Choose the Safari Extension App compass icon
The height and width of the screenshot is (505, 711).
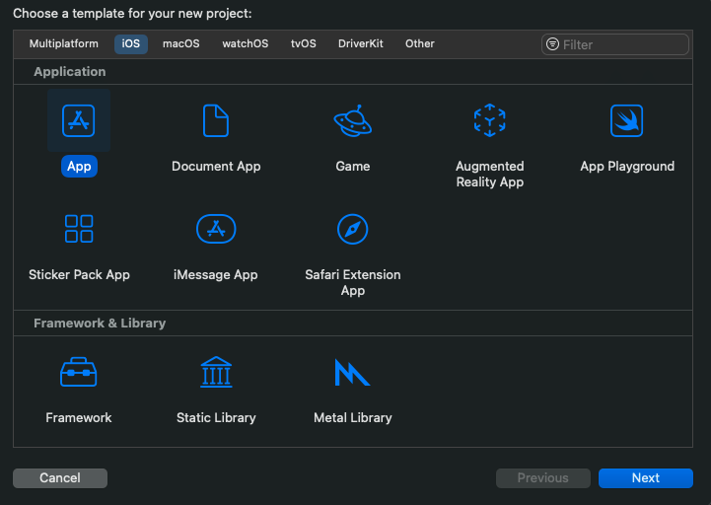pos(353,229)
